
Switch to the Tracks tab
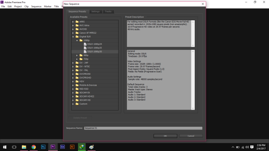(x=108, y=12)
